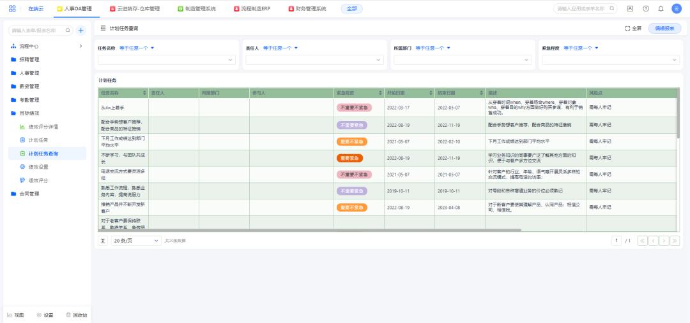This screenshot has width=690, height=323.
Task: Click the 编辑报表 button
Action: pos(664,29)
